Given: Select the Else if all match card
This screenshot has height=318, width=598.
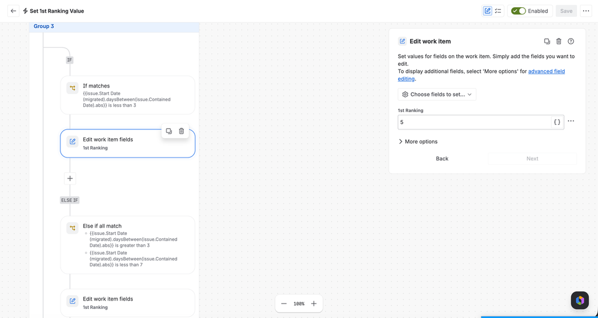Looking at the screenshot, I should click(x=128, y=245).
